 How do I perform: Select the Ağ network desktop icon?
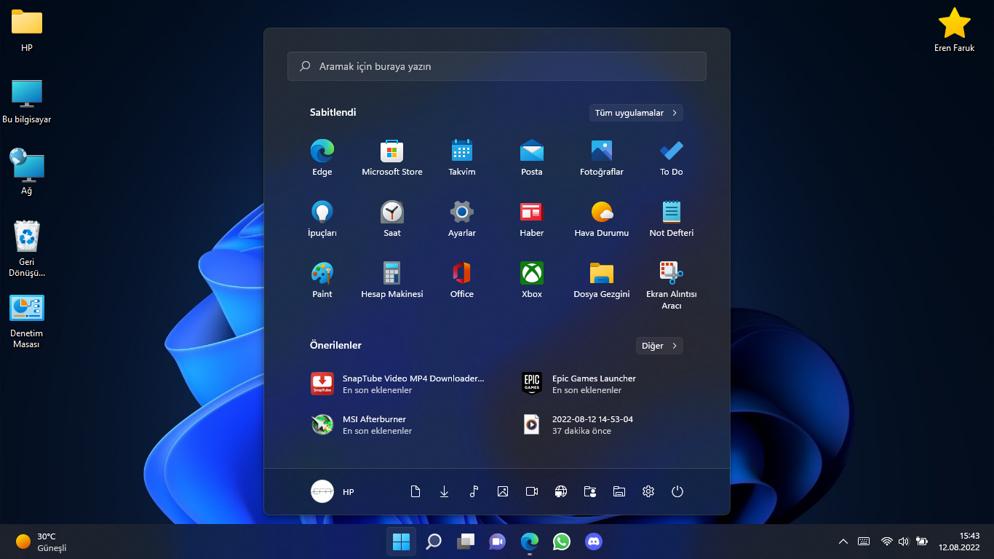(27, 173)
